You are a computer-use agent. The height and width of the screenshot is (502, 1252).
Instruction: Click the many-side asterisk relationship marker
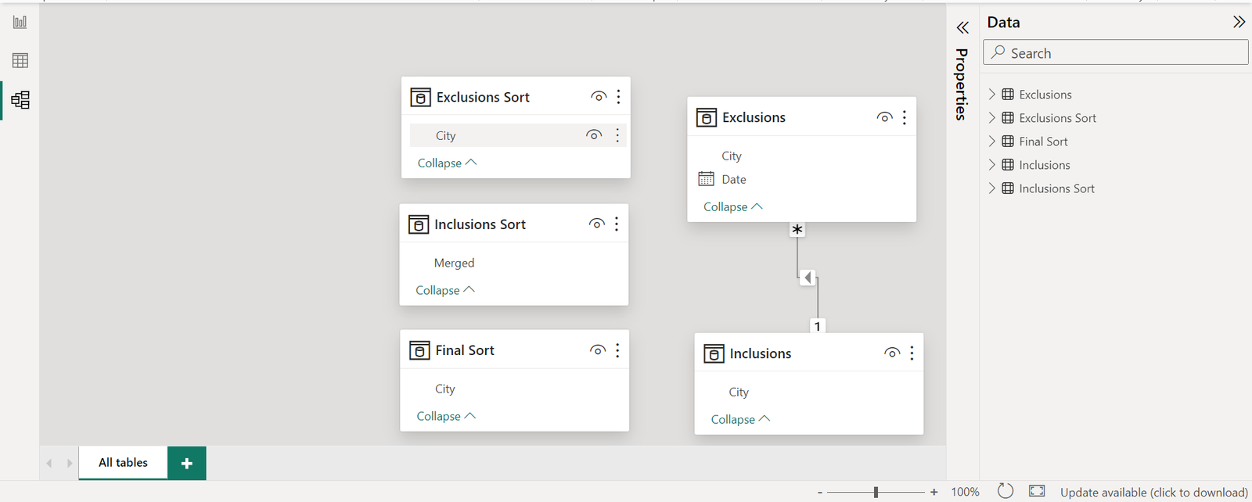(x=797, y=230)
